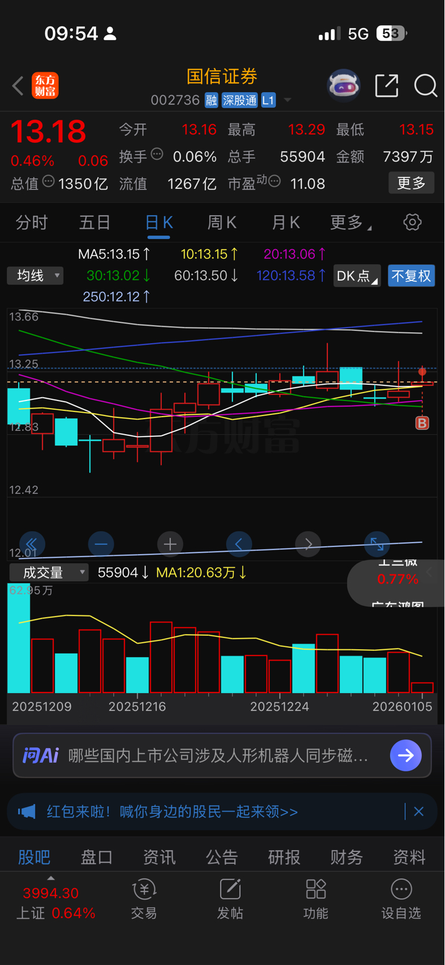Screen dimensions: 445x965
Task: Toggle the 不复权 adjustment button
Action: 411,276
